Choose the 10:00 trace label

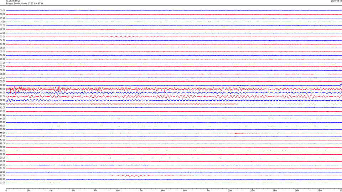point(2,85)
